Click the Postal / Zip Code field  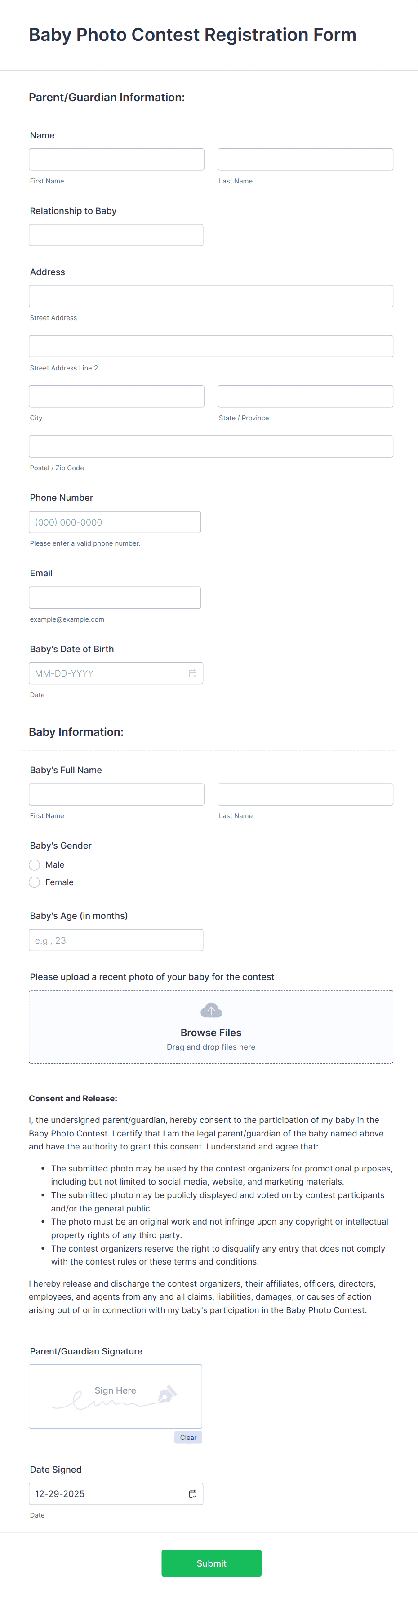(211, 445)
